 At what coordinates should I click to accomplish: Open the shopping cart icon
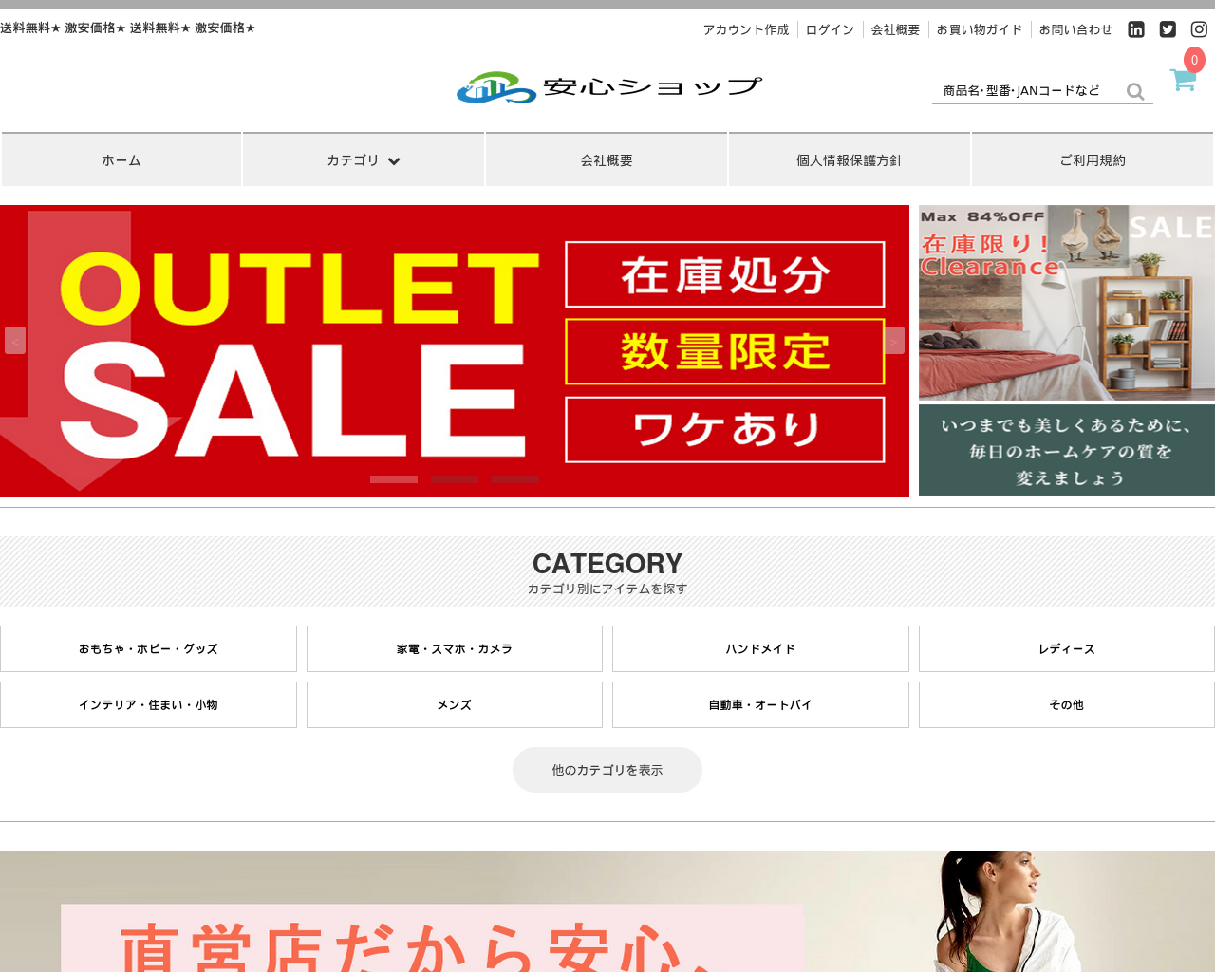[x=1183, y=80]
